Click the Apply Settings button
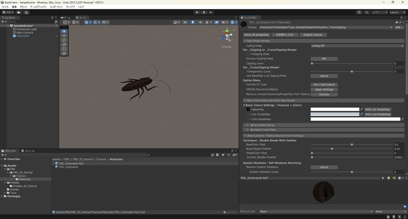This screenshot has width=408, height=219. click(x=324, y=90)
